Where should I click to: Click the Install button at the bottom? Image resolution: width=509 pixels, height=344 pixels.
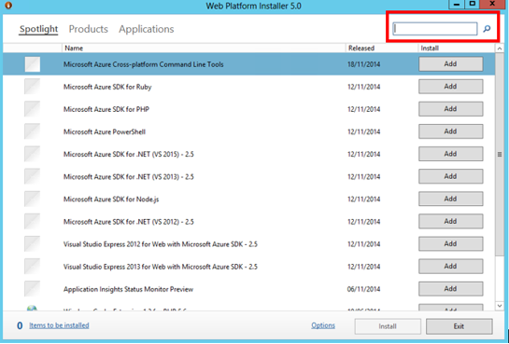[388, 326]
